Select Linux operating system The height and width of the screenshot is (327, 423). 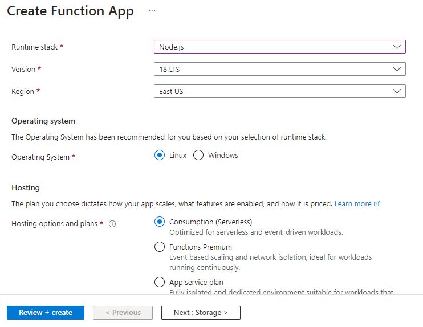[x=160, y=156]
